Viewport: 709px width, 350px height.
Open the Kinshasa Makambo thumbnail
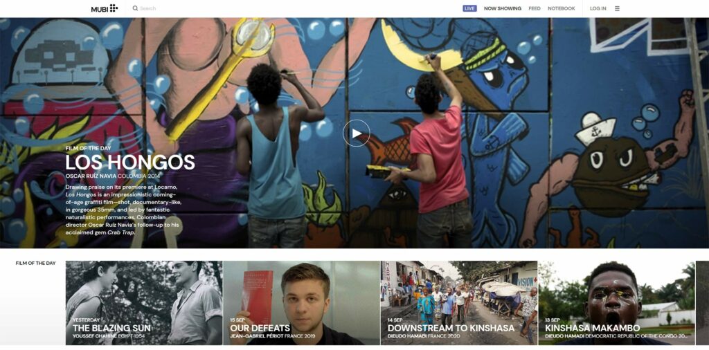pos(616,303)
